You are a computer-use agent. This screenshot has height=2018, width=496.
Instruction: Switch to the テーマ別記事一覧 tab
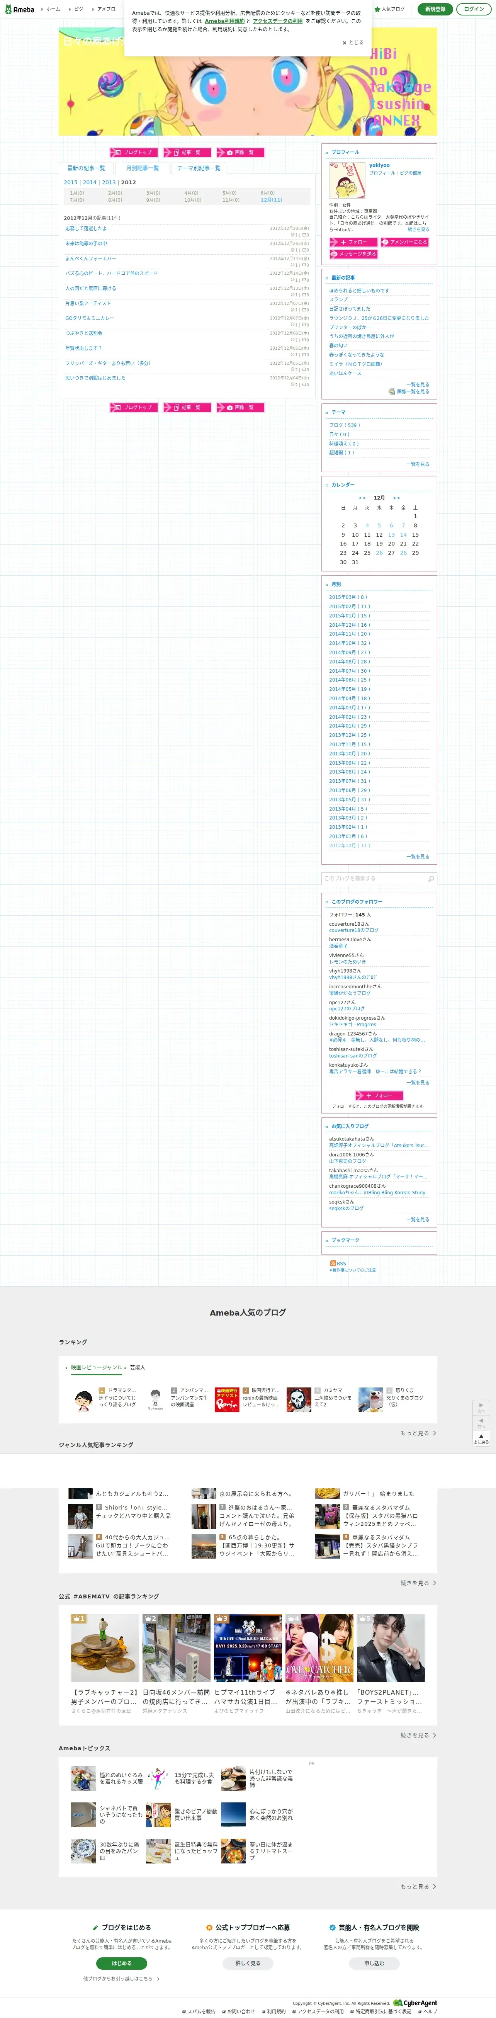click(199, 168)
